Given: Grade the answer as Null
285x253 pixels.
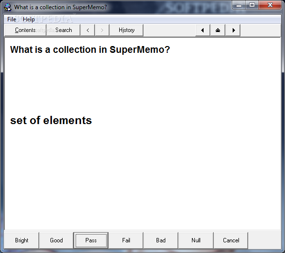Looking at the screenshot, I should coord(196,240).
